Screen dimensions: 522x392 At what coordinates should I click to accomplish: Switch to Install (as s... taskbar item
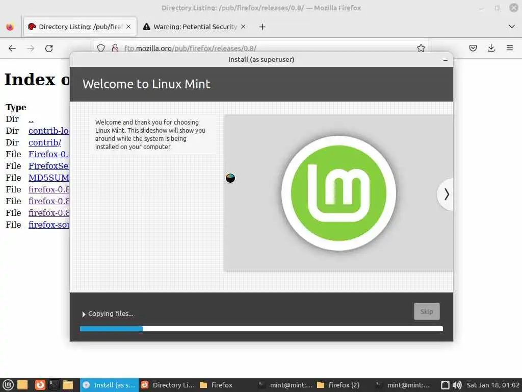click(109, 385)
